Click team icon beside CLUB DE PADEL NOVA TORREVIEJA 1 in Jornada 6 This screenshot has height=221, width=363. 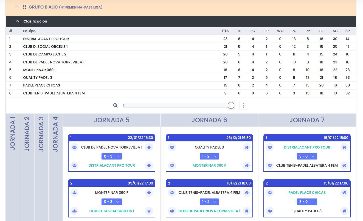click(x=172, y=211)
